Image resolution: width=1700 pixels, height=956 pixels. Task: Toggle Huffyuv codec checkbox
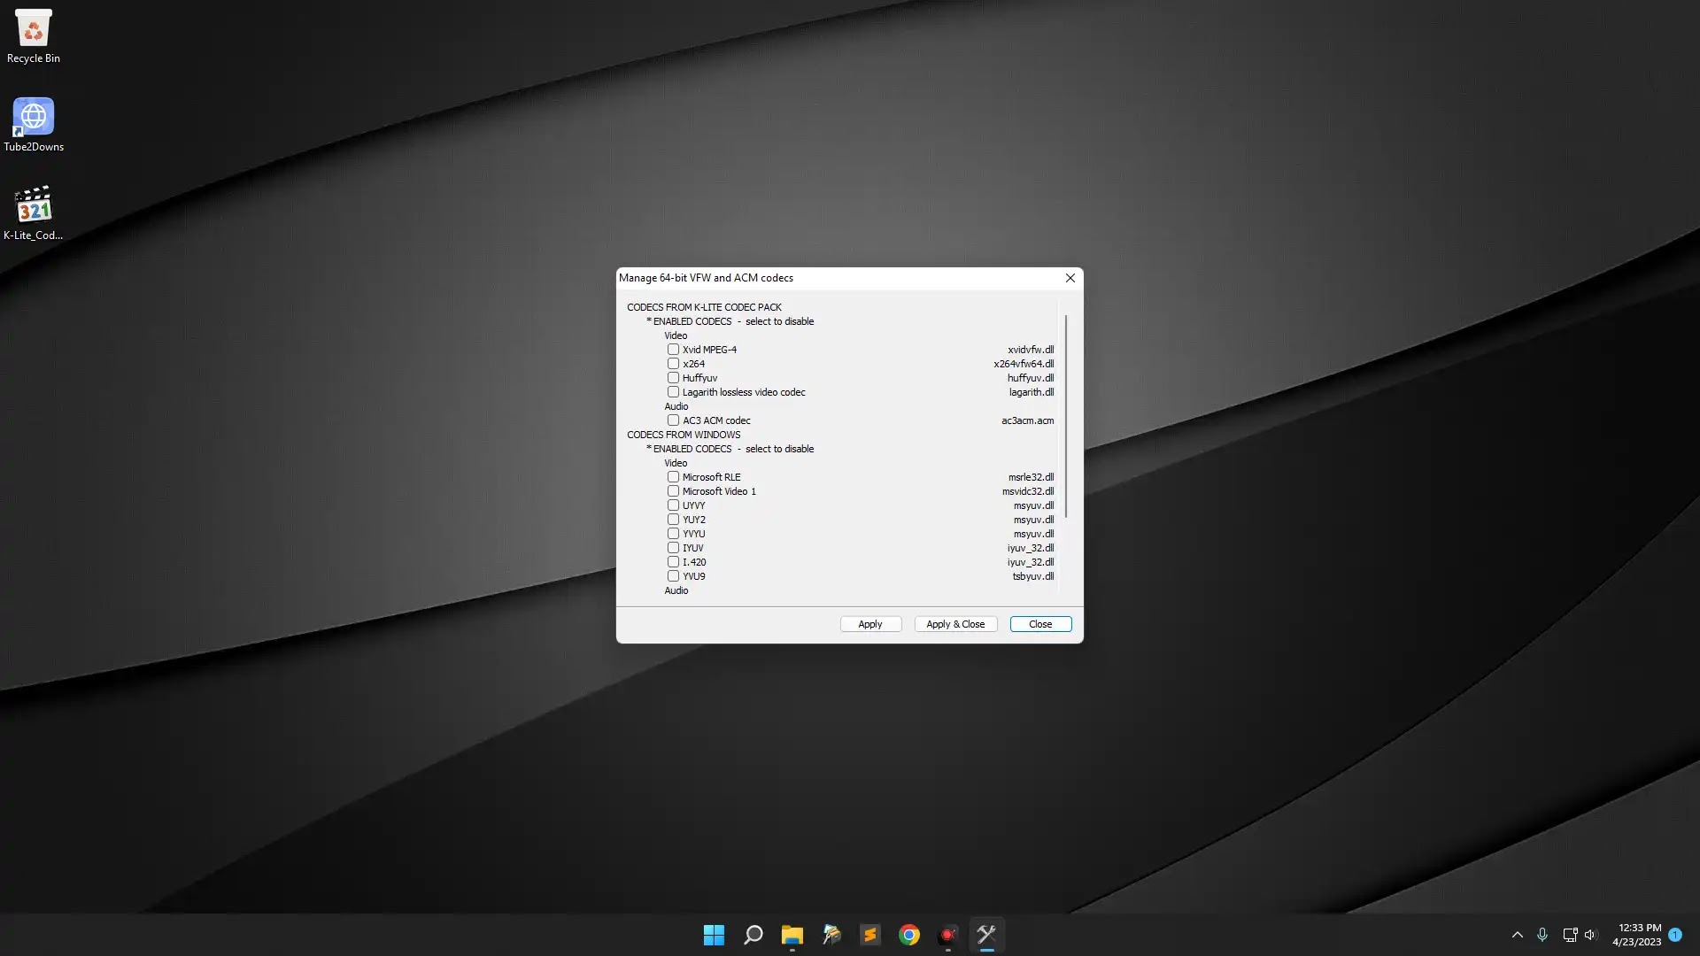pos(674,377)
